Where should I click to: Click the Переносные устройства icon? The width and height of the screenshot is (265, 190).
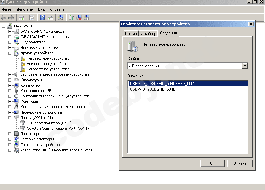tap(16, 112)
